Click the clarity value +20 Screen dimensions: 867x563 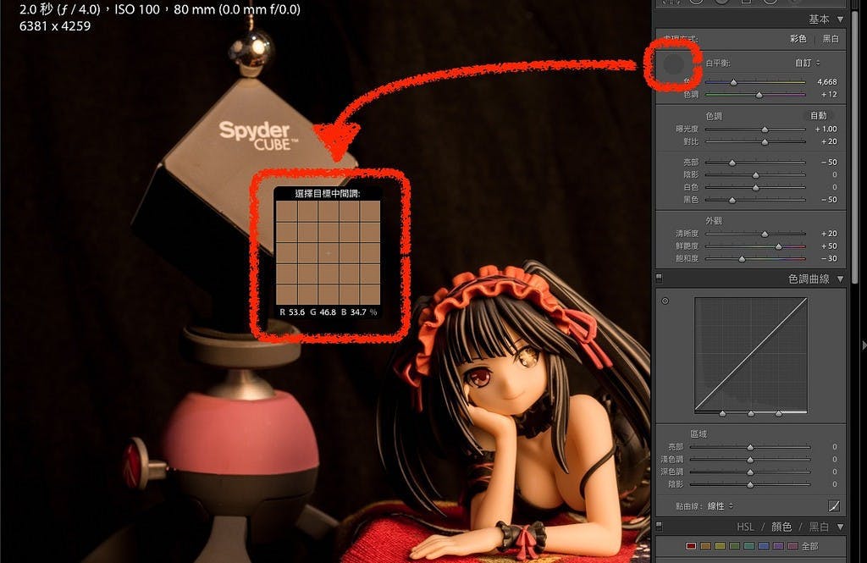(829, 234)
